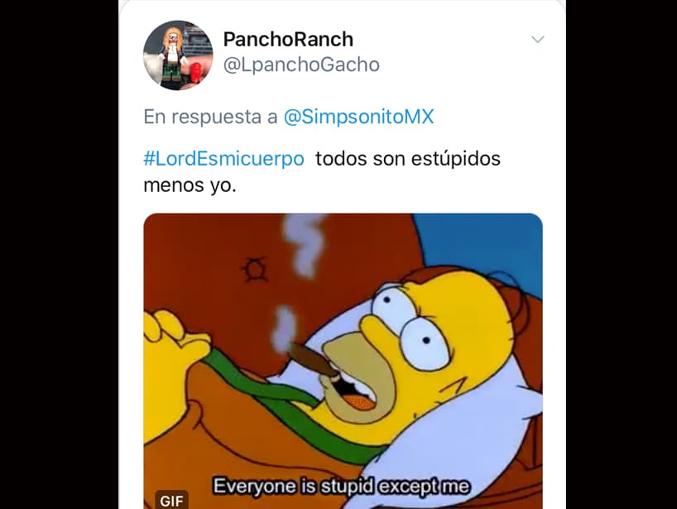This screenshot has height=509, width=677.
Task: Click the cigar in Homer's mouth
Action: pos(313,360)
